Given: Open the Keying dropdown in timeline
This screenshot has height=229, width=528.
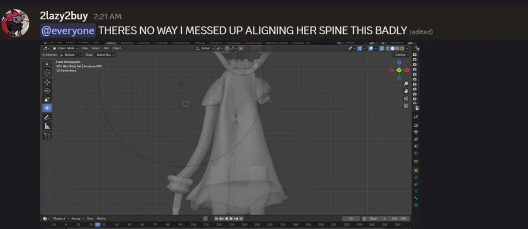Looking at the screenshot, I should 77,218.
